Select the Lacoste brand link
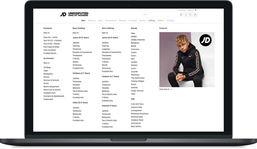Image resolution: width=257 pixels, height=149 pixels. point(134,72)
